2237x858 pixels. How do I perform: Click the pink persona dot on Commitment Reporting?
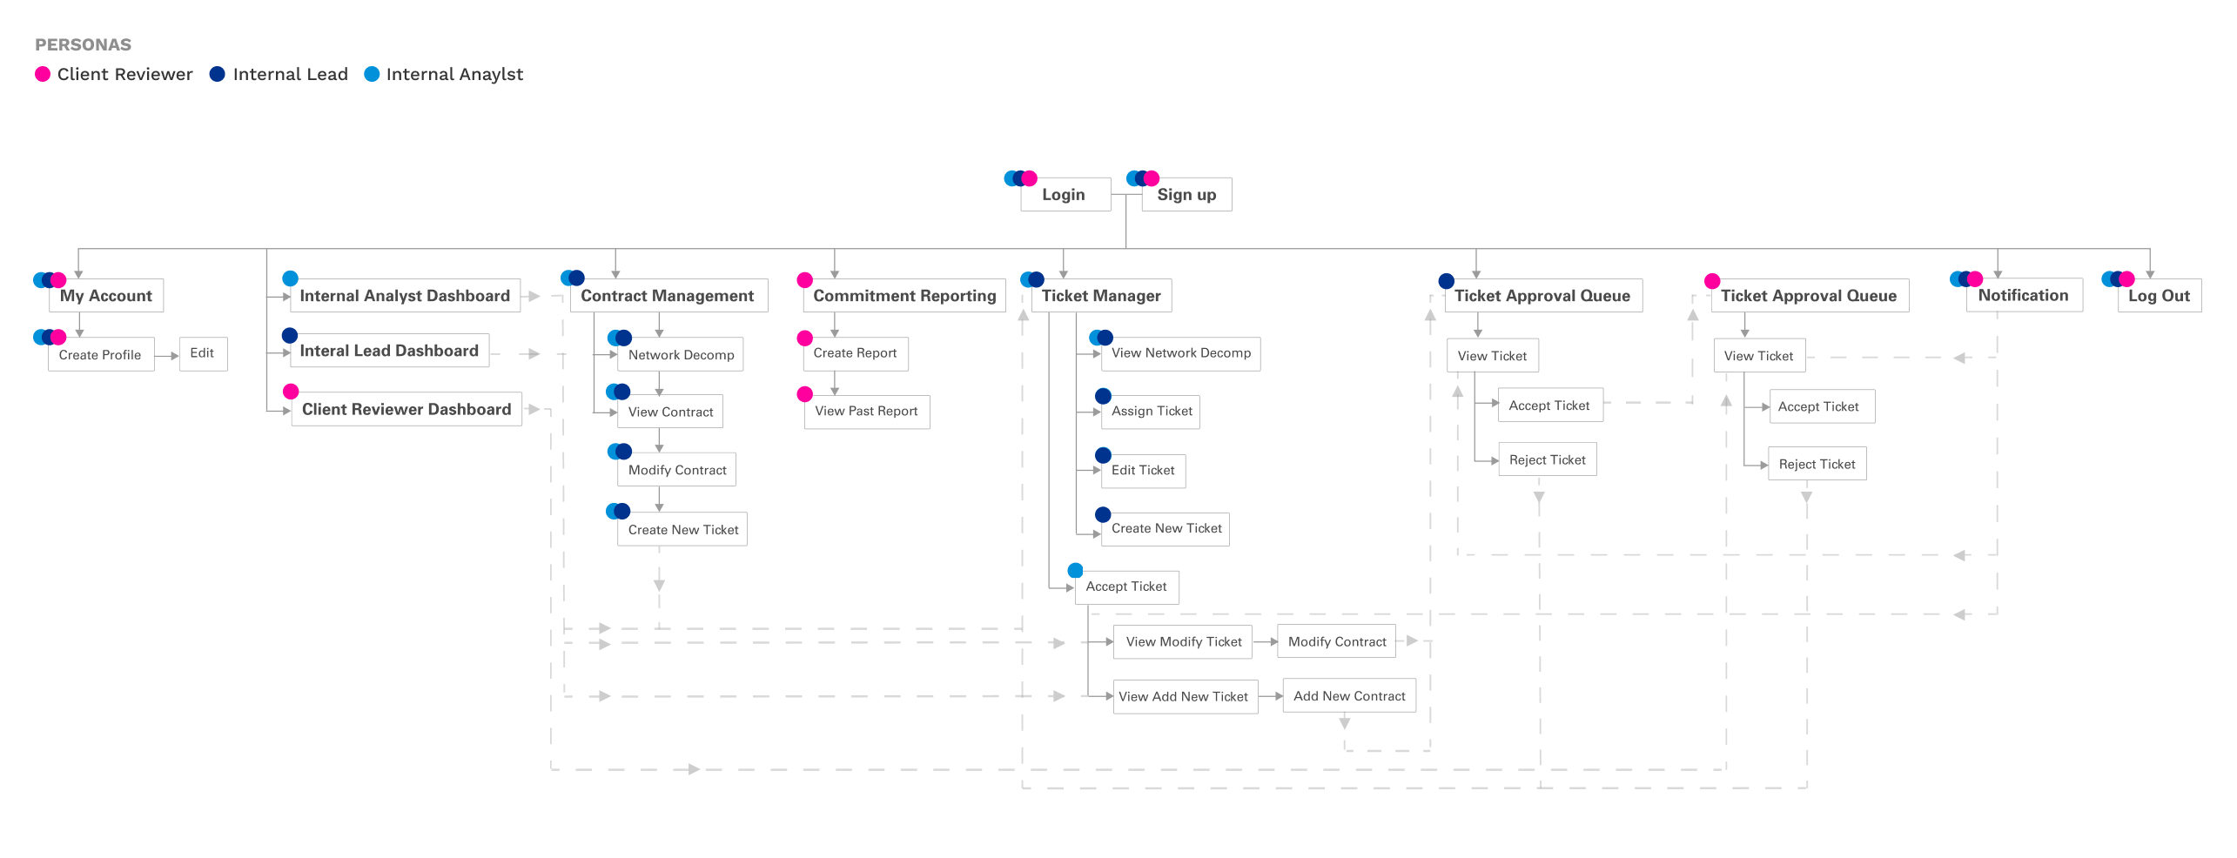click(805, 280)
